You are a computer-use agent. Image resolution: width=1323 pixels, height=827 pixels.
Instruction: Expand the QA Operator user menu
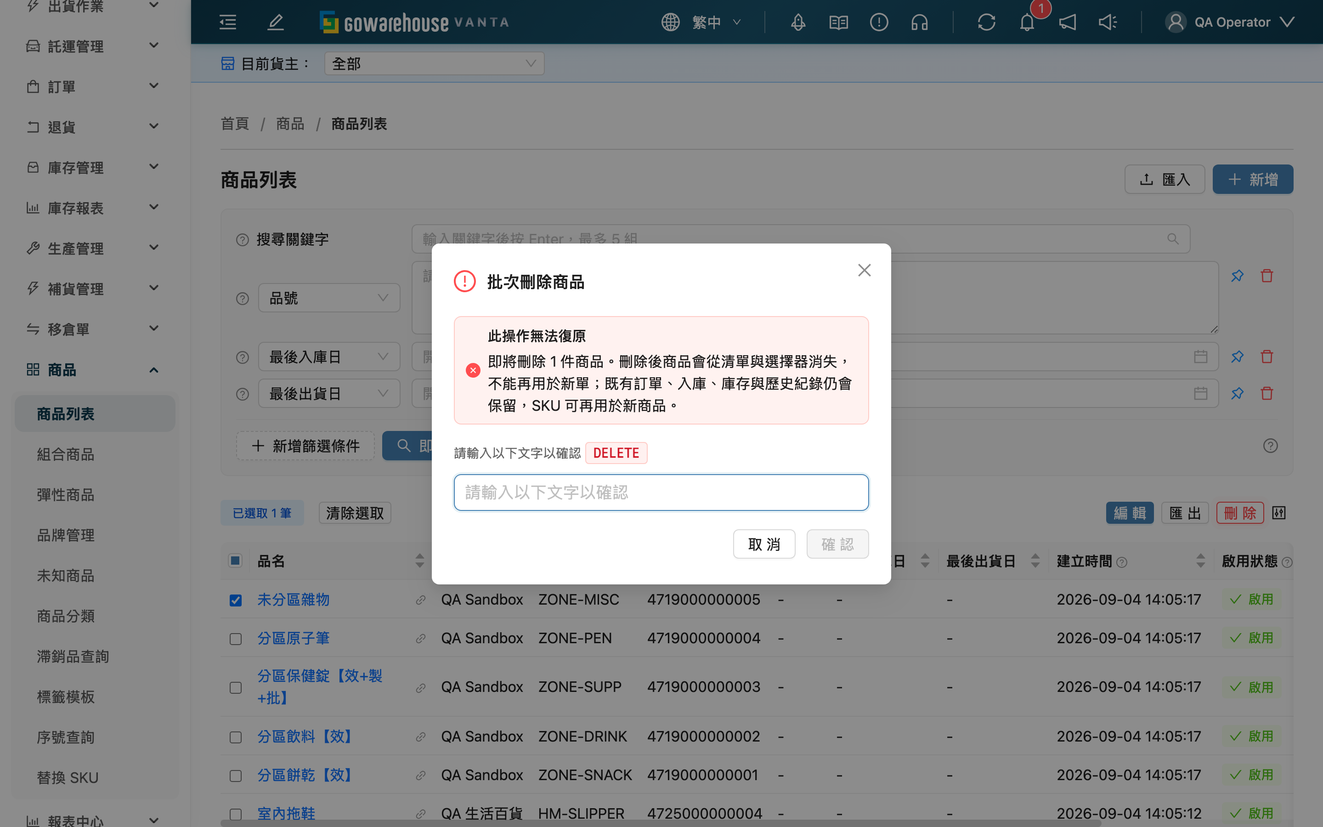point(1230,23)
